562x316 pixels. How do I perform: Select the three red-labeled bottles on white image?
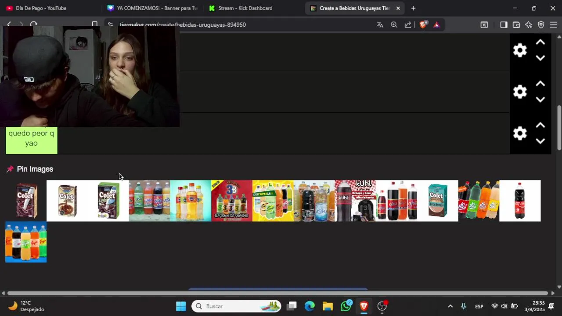point(396,201)
